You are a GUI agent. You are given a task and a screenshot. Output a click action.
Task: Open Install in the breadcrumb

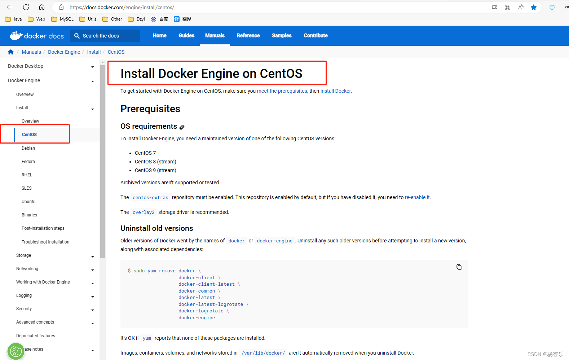tap(94, 52)
